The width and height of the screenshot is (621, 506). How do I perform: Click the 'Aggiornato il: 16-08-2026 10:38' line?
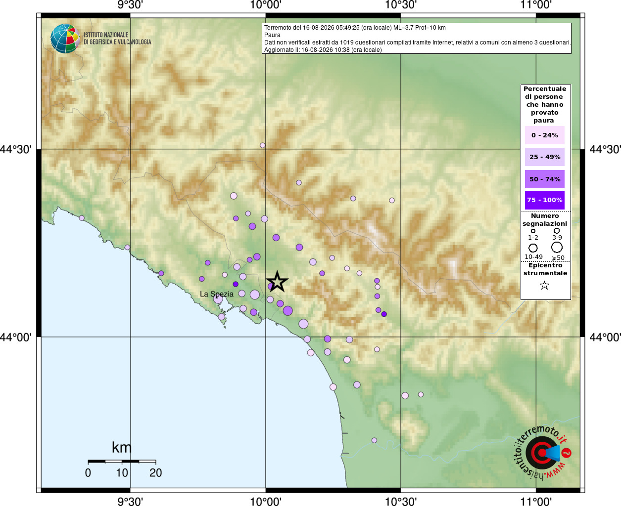pos(323,50)
